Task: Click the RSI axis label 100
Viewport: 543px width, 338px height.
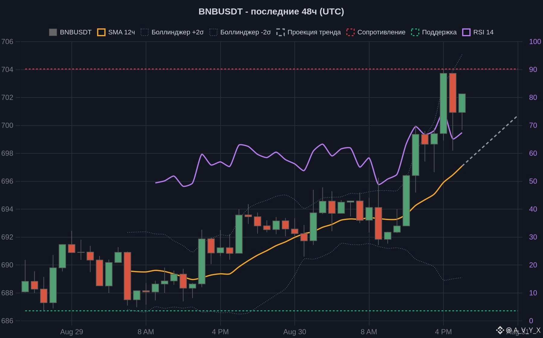Action: click(535, 42)
